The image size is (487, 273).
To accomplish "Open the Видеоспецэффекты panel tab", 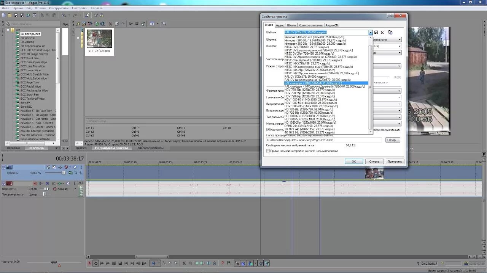I will coord(150,148).
